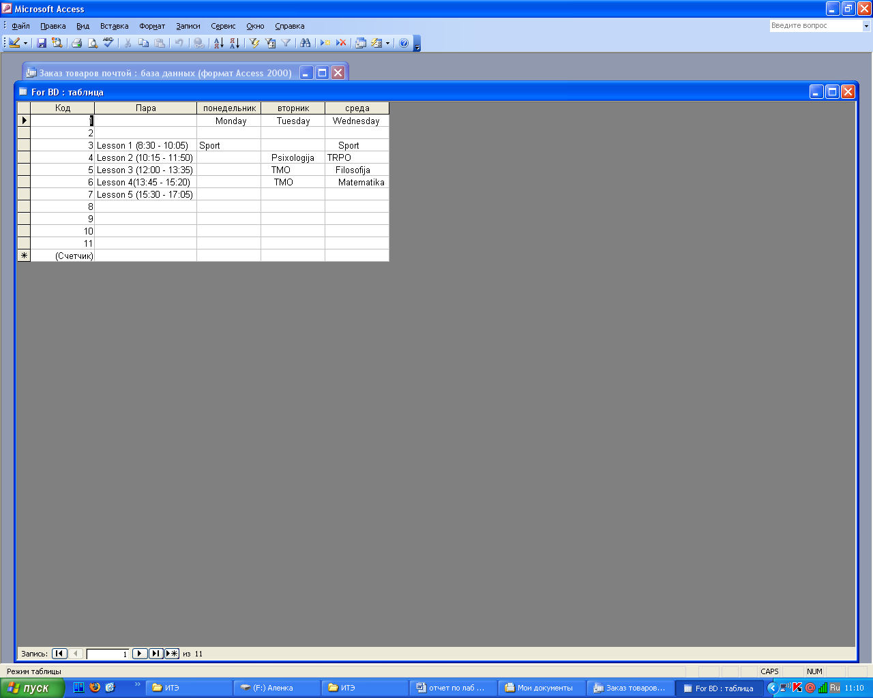873x698 pixels.
Task: Click the Filosofija cell
Action: pyautogui.click(x=357, y=170)
